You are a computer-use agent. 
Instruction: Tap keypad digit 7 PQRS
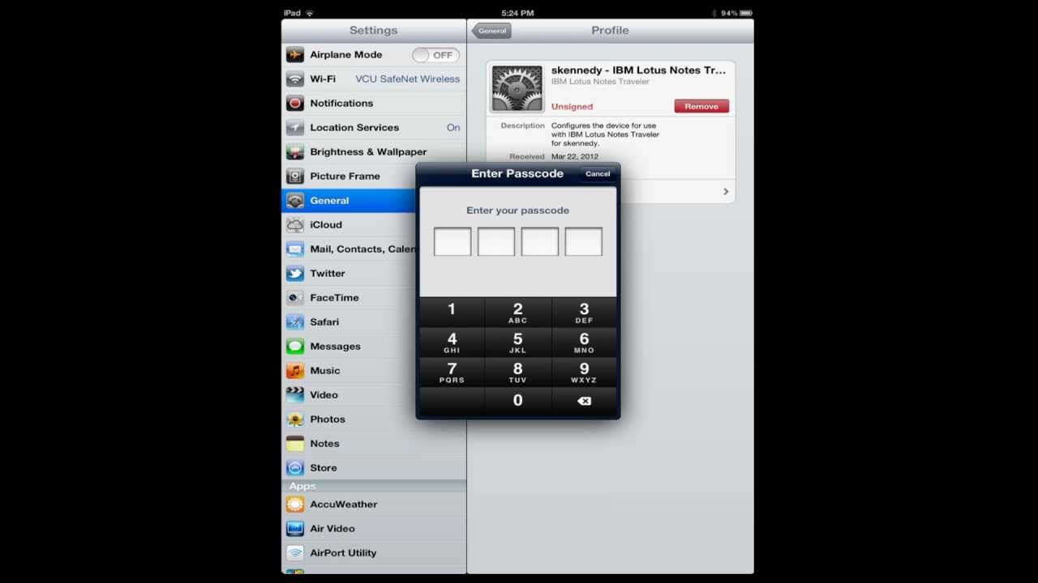click(452, 372)
